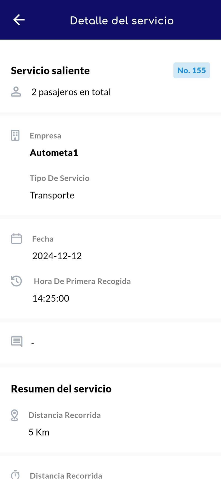Tap the Distancia Recorrida location pin icon
This screenshot has height=479, width=221.
pos(15,414)
